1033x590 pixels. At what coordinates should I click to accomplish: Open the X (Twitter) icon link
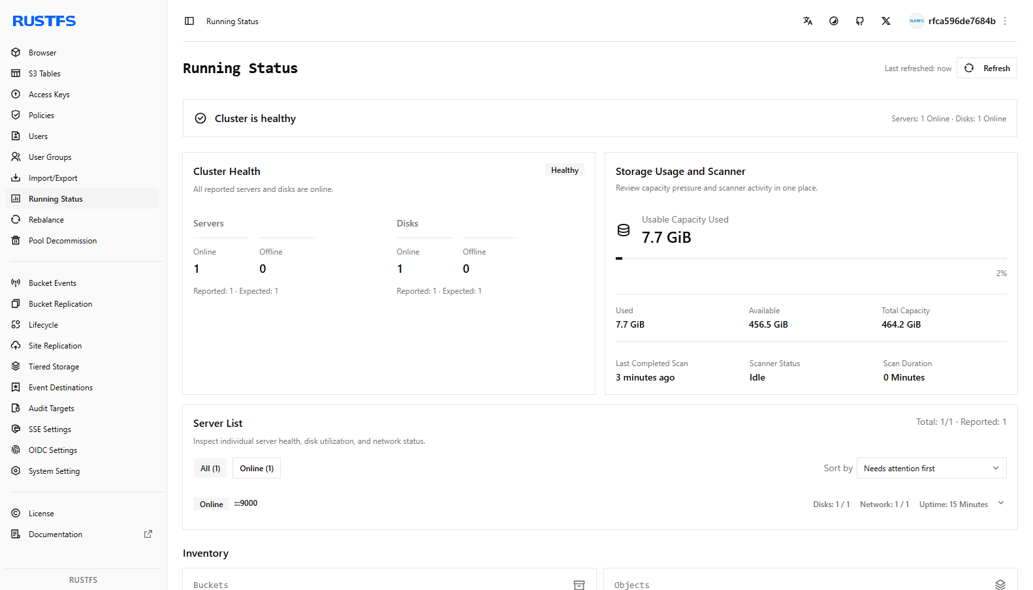(886, 21)
